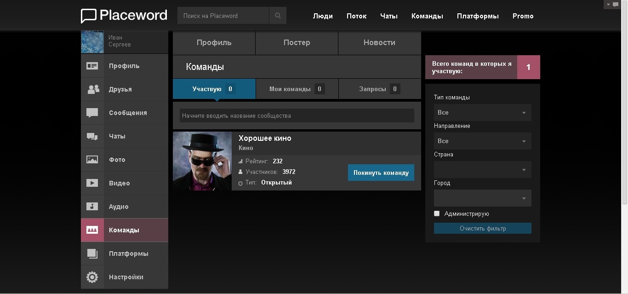Click the Очистить фильтр button
The height and width of the screenshot is (294, 628).
coord(483,228)
